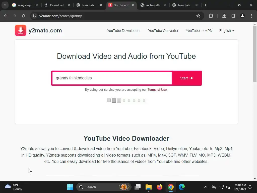Open YouTube Converter menu item
The image size is (257, 193).
(x=163, y=31)
